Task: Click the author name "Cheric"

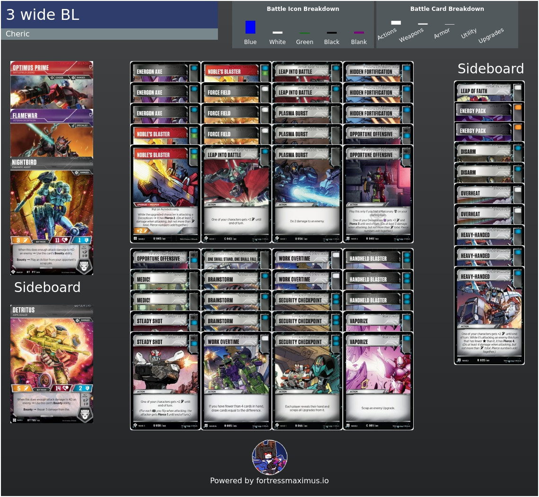Action: pyautogui.click(x=17, y=34)
